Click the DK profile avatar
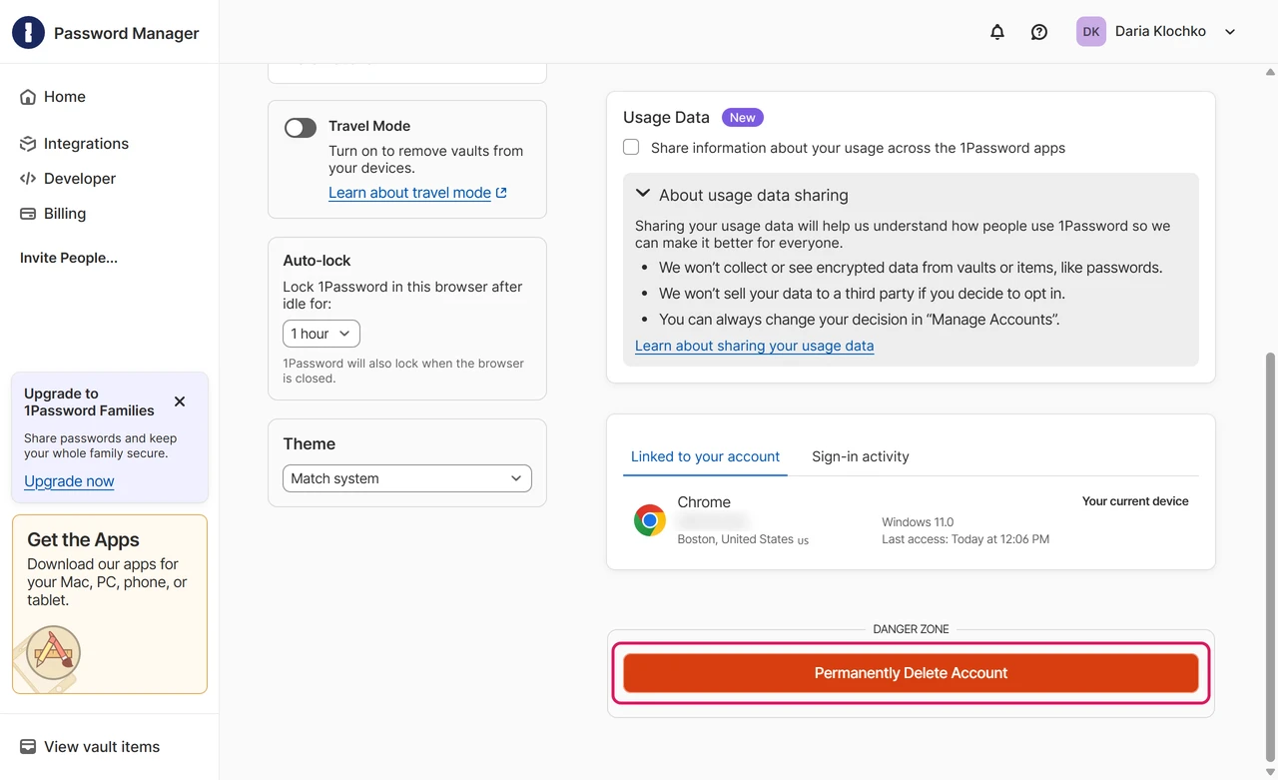The width and height of the screenshot is (1278, 780). tap(1091, 32)
